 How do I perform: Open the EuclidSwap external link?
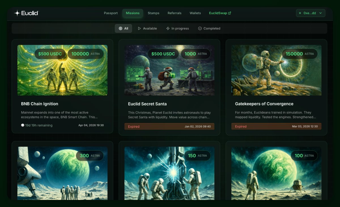[x=220, y=13]
